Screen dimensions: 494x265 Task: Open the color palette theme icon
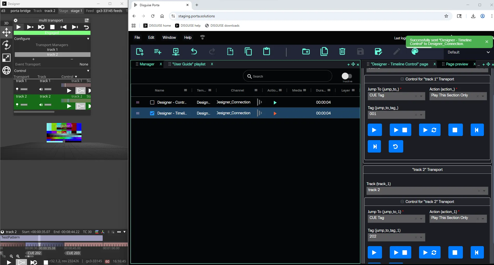415,52
